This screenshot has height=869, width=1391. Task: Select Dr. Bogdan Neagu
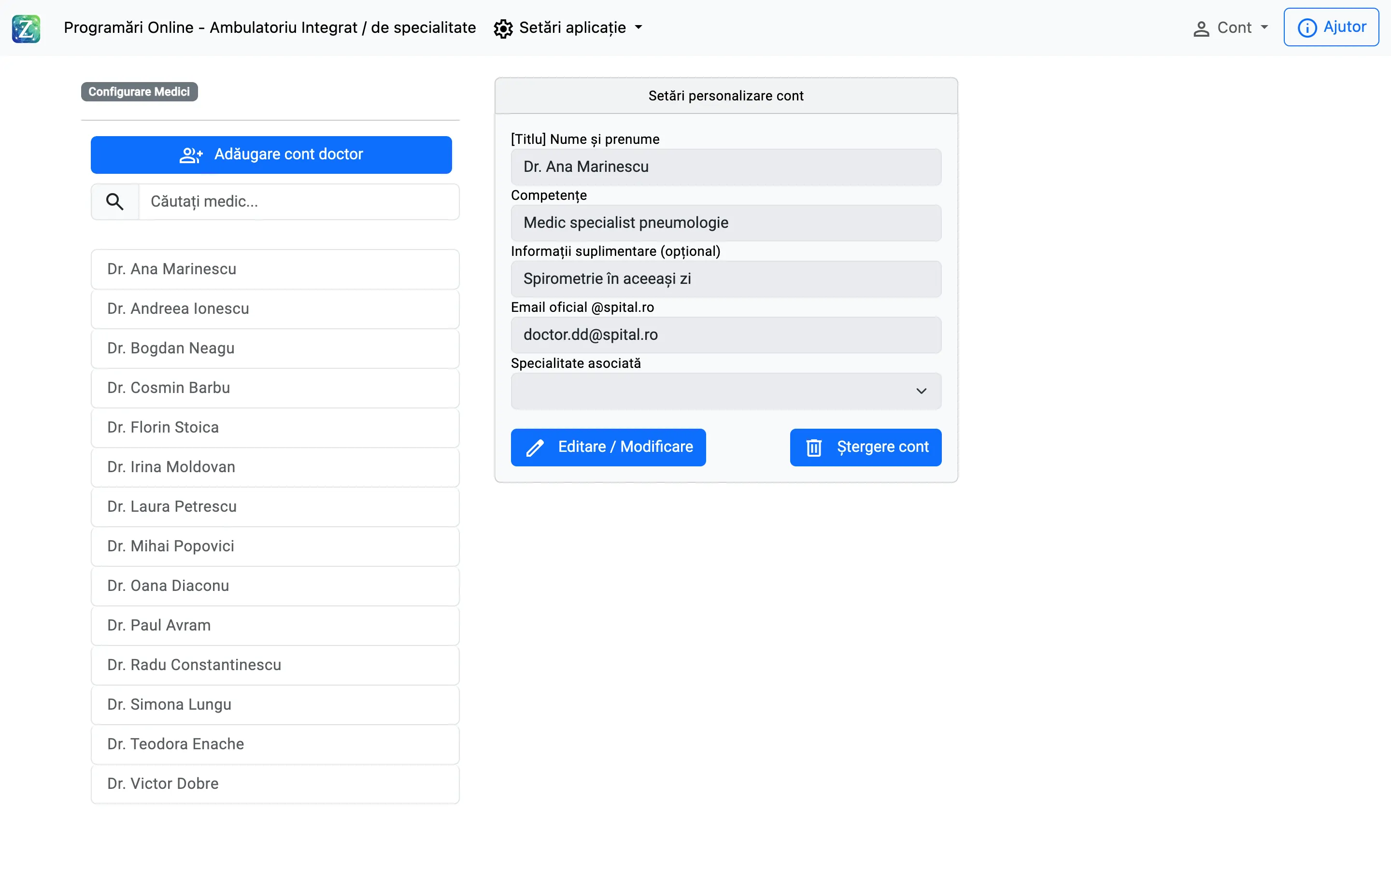(x=275, y=349)
